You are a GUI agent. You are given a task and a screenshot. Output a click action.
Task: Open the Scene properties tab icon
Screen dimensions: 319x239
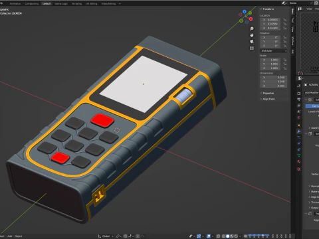299,112
